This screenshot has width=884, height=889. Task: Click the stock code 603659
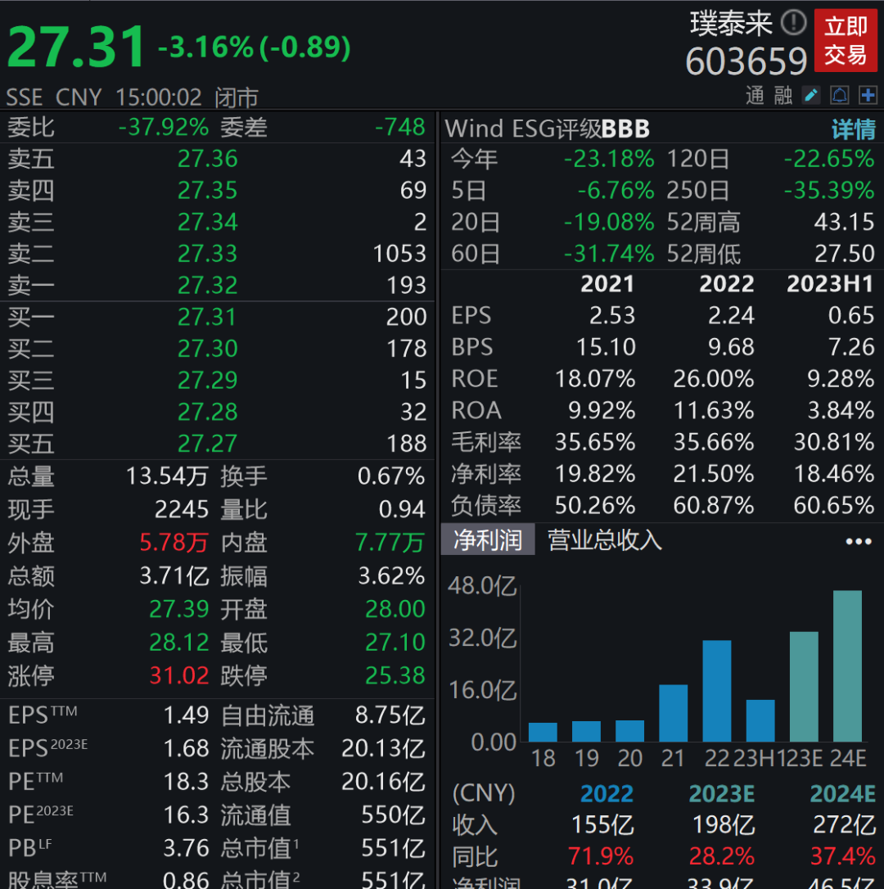(x=746, y=61)
